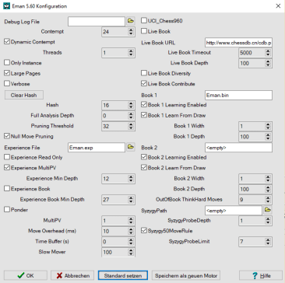Image resolution: width=285 pixels, height=283 pixels.
Task: Click the Clear Hash button
Action: [x=24, y=95]
